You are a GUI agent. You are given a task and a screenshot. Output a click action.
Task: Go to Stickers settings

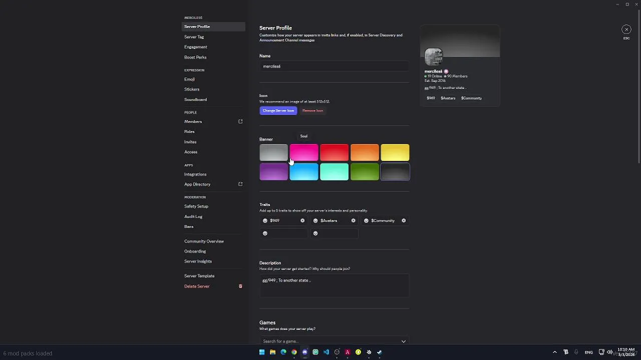(213, 89)
